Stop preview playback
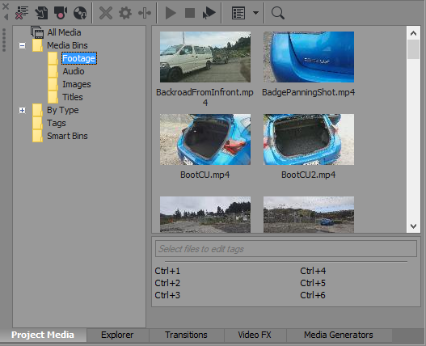This screenshot has height=346, width=426. click(x=190, y=13)
